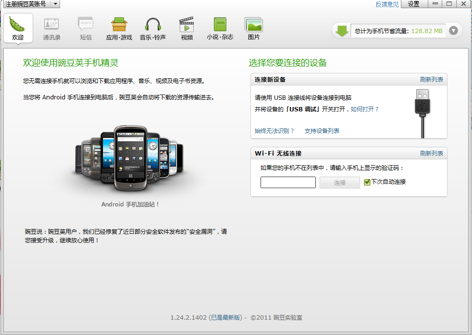Open the 图片 pictures tab
472x335 pixels.
point(254,28)
